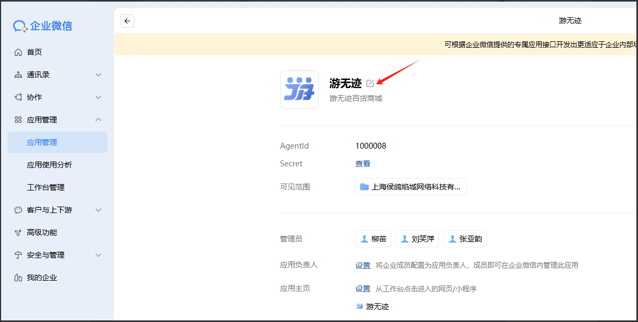Click 查看 link next to Secret

pos(363,164)
